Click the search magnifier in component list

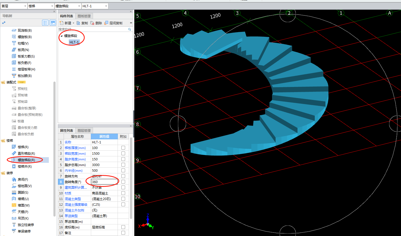point(130,29)
